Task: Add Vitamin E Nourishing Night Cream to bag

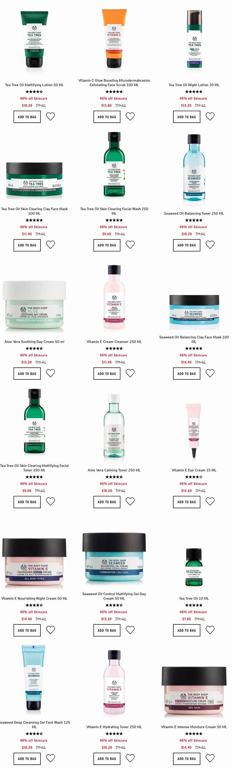Action: (x=27, y=630)
